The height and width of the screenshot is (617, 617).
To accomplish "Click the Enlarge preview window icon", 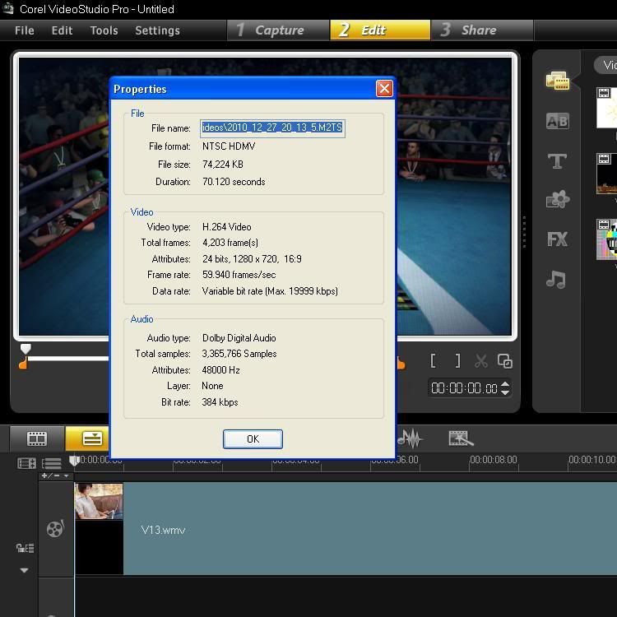I will click(505, 361).
